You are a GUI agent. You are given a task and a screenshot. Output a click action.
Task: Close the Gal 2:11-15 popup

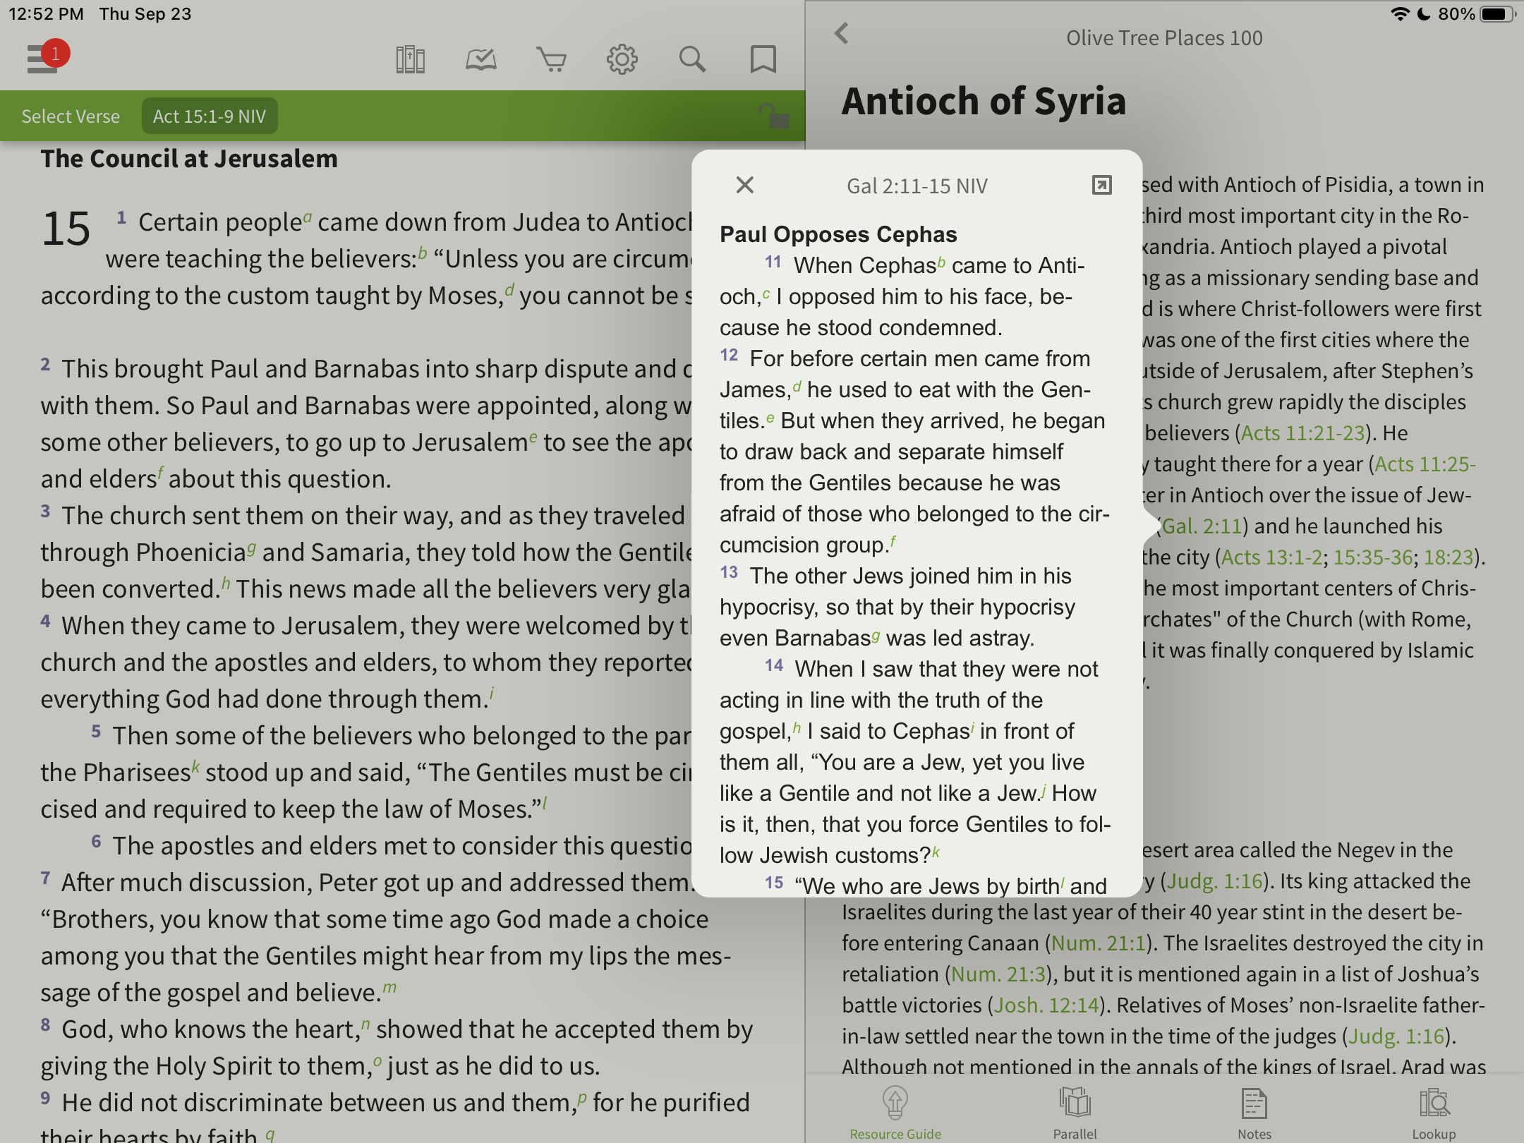click(745, 185)
